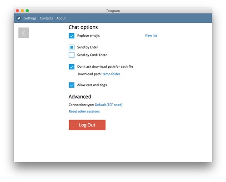Change download path via temp folder link
The image size is (226, 182).
(111, 74)
